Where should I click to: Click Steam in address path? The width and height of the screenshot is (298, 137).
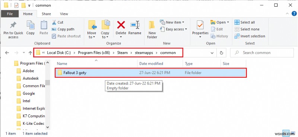tap(122, 53)
